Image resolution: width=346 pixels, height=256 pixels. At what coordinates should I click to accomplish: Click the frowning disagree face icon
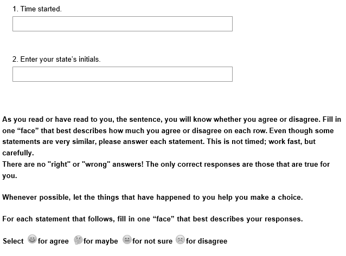180,240
